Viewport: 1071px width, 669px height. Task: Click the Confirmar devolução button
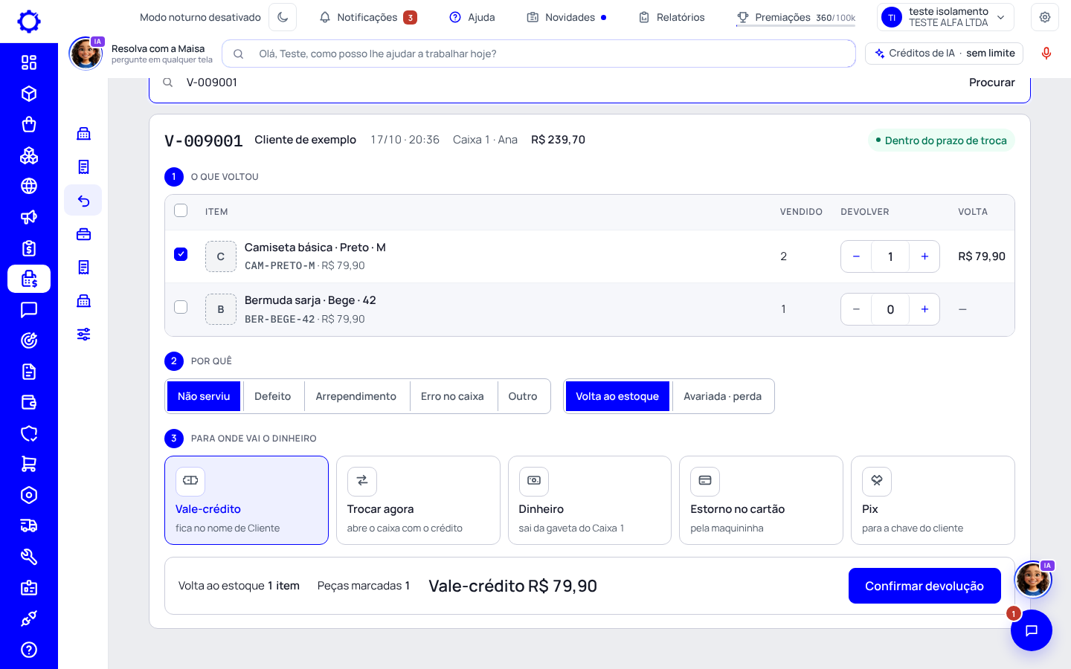(x=924, y=586)
